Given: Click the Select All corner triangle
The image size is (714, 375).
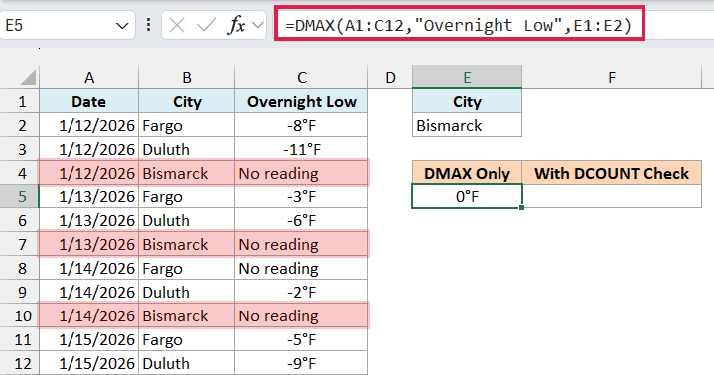Looking at the screenshot, I should point(28,77).
